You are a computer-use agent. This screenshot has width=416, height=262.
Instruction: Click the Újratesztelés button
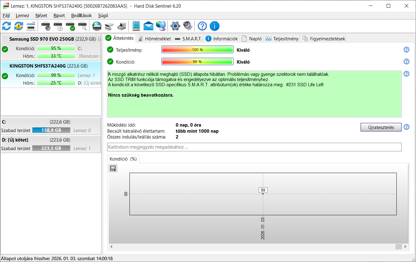click(381, 127)
